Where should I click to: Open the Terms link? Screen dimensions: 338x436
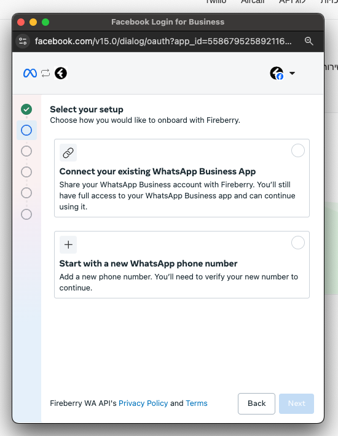click(x=197, y=403)
